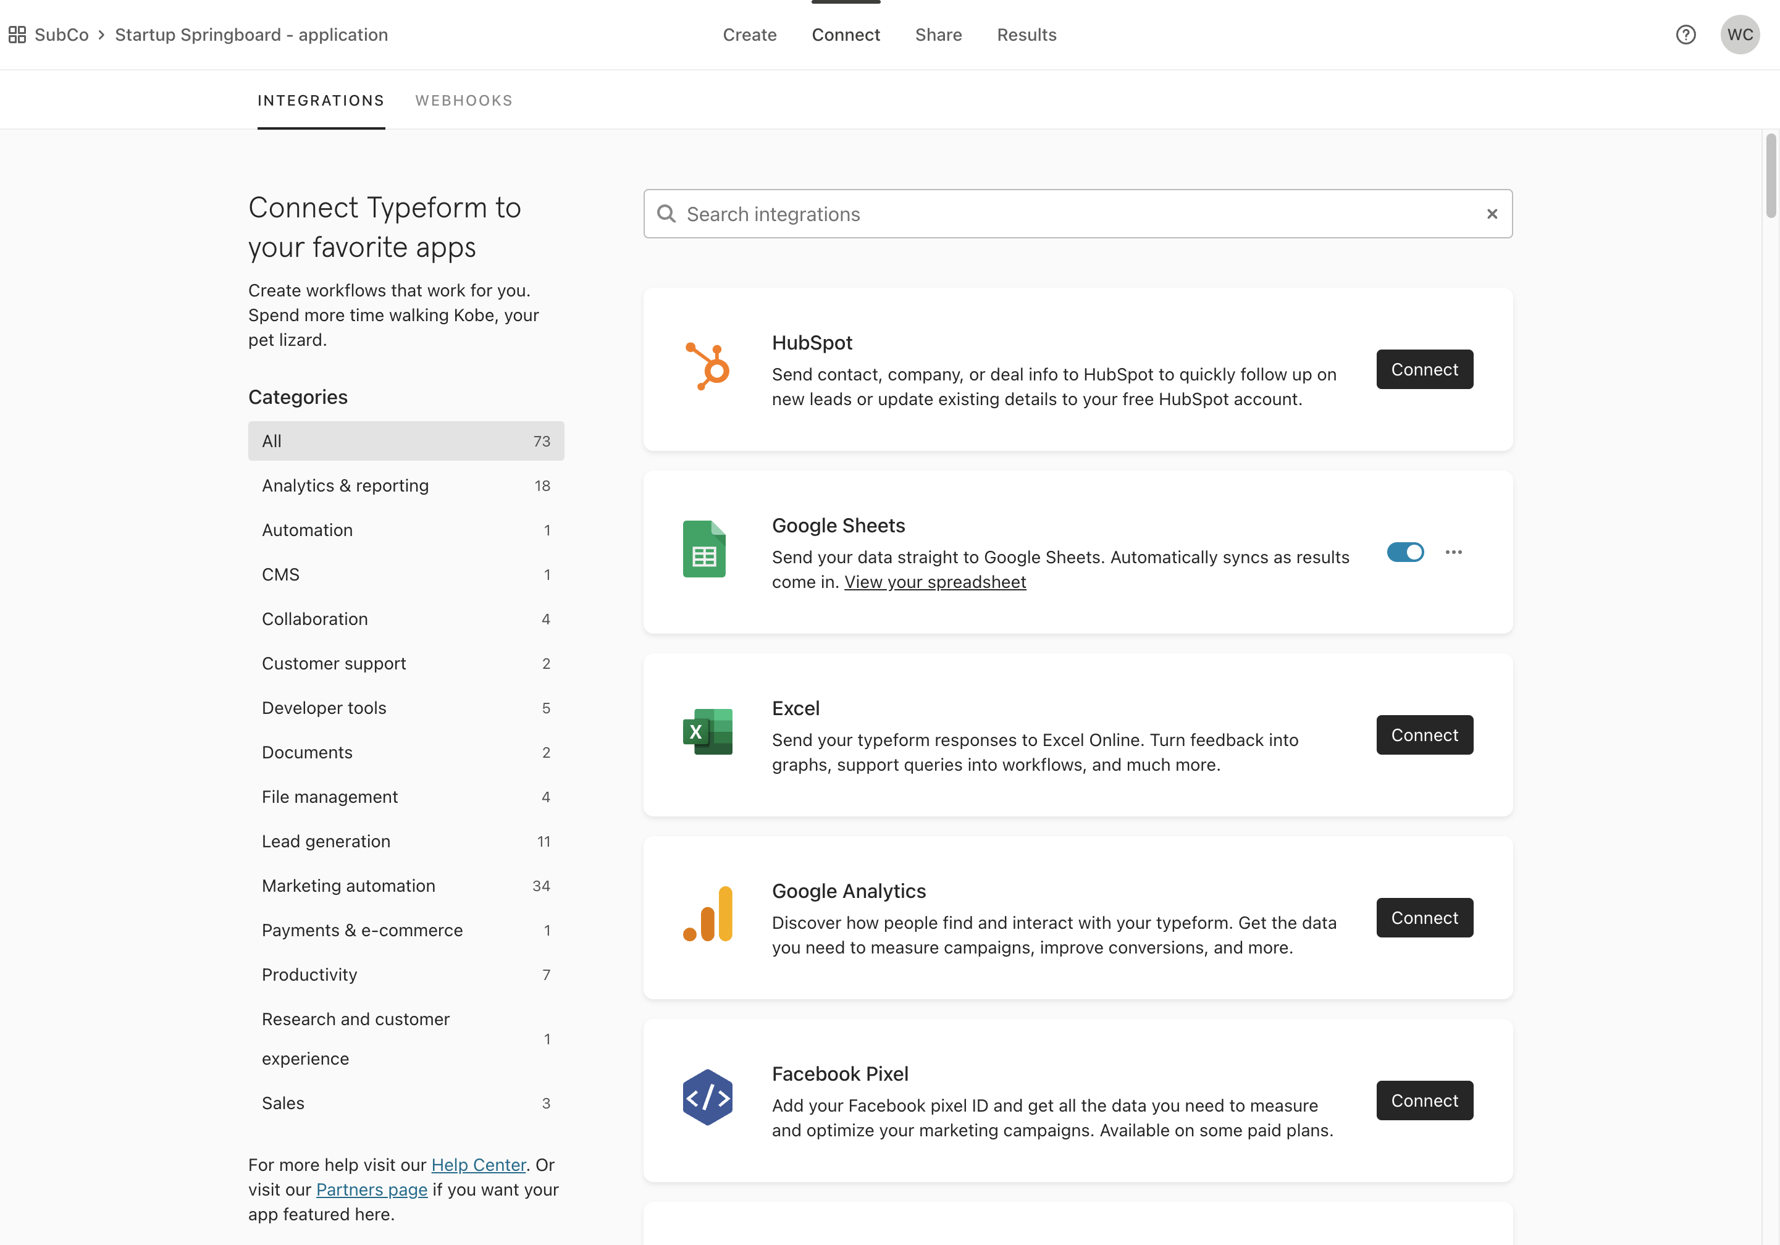Click the Facebook Pixel card title

[x=839, y=1075]
